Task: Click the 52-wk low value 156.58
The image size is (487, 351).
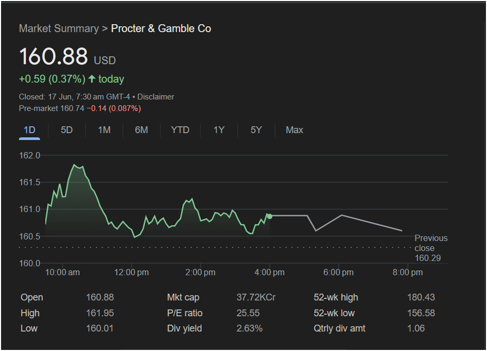Action: (x=421, y=313)
